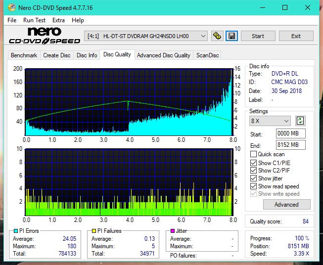Open the Help menu

[78, 20]
